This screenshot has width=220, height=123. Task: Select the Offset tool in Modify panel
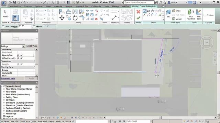click(x=68, y=12)
